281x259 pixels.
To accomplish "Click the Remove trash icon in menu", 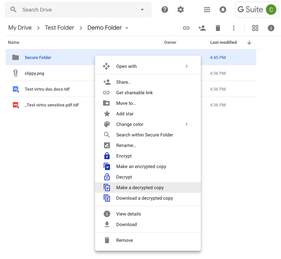I will point(107,240).
